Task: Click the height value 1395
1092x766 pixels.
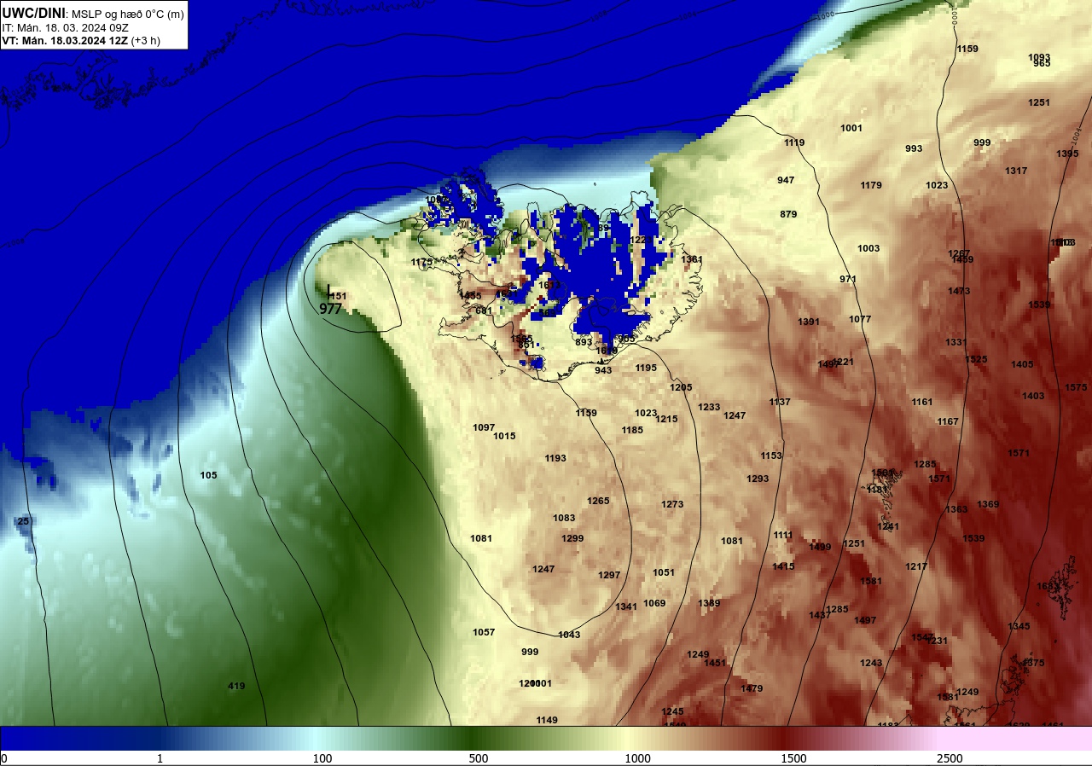Action: tap(1067, 154)
